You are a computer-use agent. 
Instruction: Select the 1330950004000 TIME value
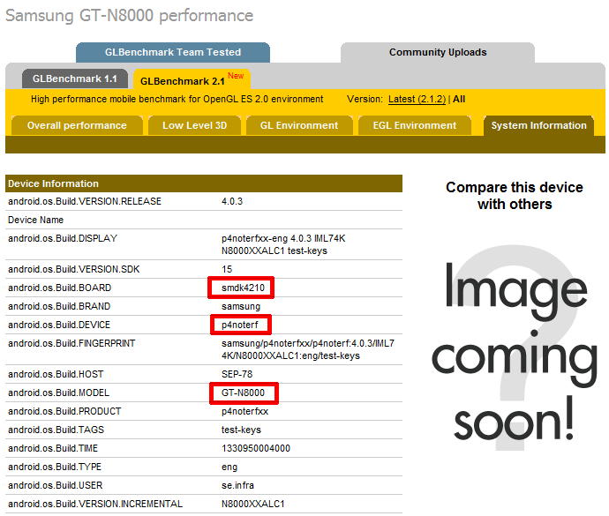[x=256, y=448]
